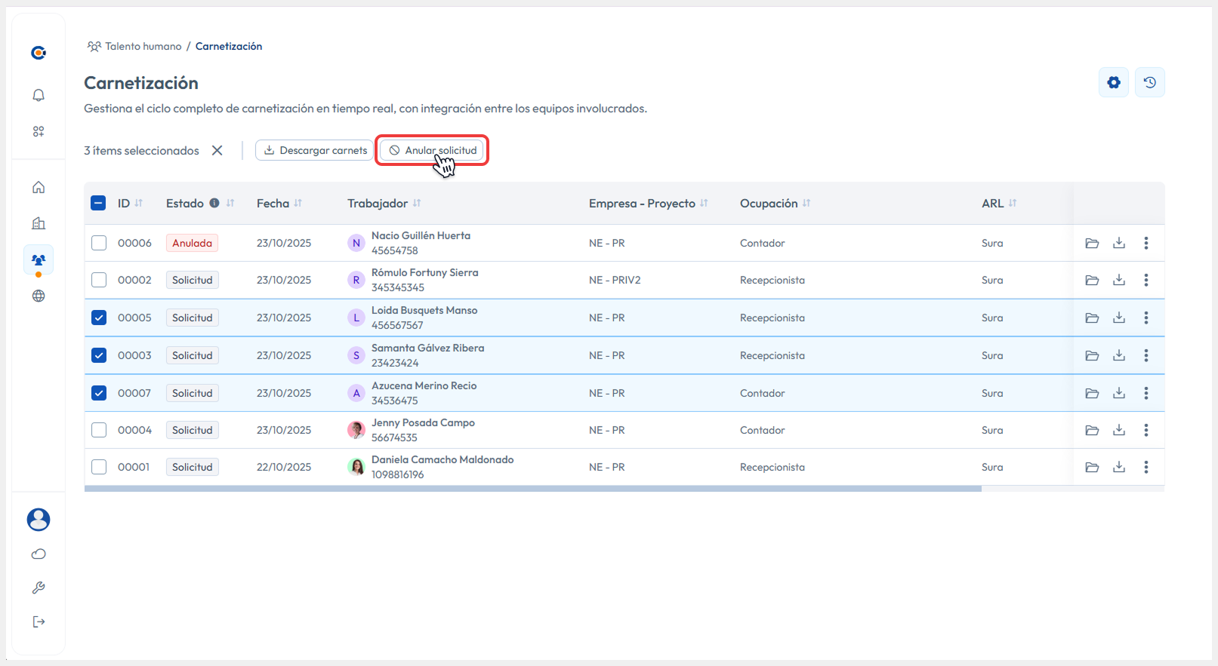Click the logout icon in sidebar
1218x666 pixels.
tap(39, 621)
